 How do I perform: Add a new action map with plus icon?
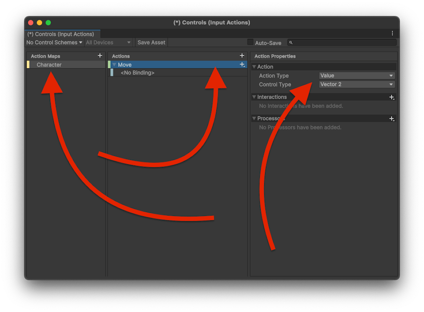pos(100,56)
